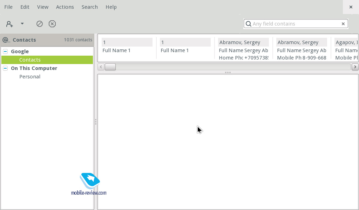Screen dimensions: 359x210
Task: Open the dropdown arrow beside New Contact
Action: (x=22, y=24)
